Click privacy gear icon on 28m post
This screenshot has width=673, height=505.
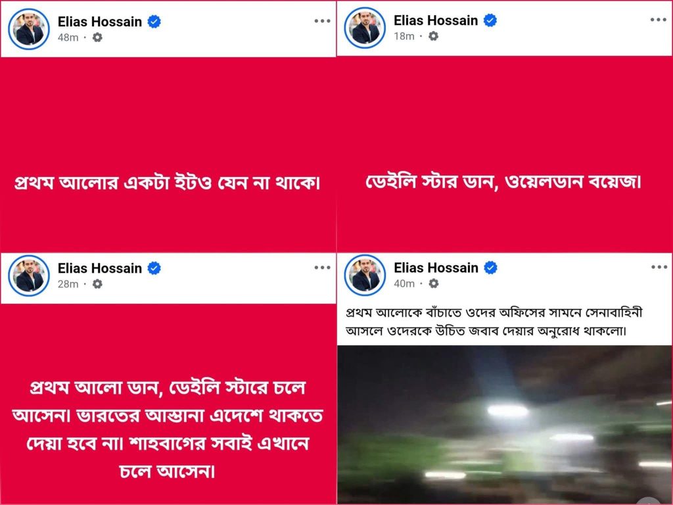(97, 284)
